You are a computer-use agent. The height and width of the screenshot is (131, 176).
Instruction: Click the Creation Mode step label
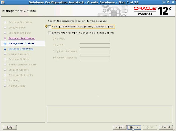coord(17,27)
